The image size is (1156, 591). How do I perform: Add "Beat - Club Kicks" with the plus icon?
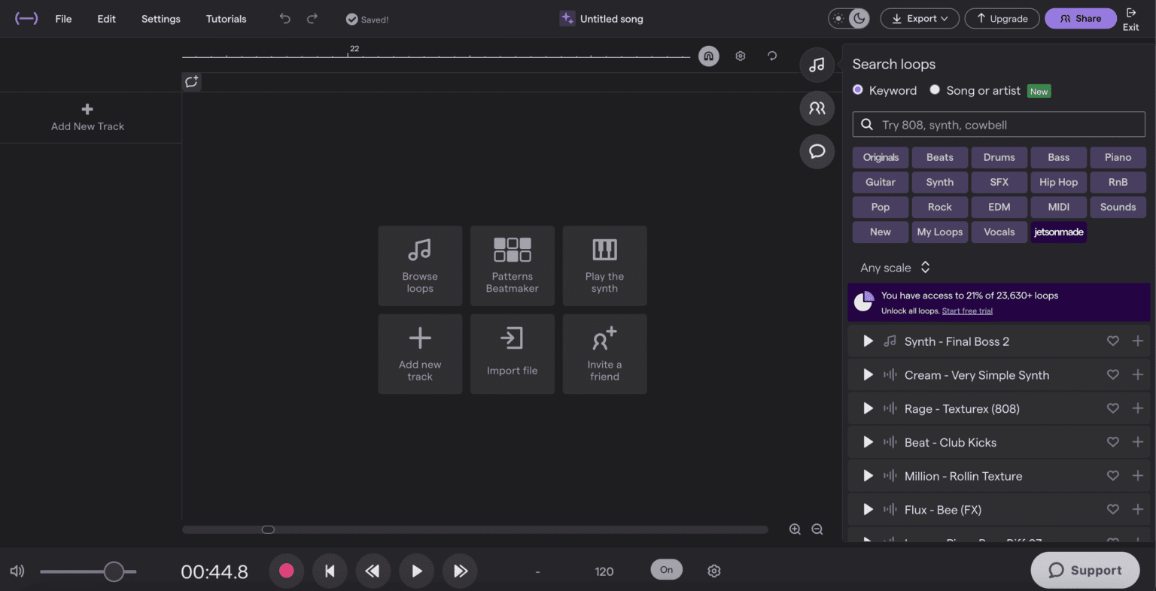coord(1137,442)
